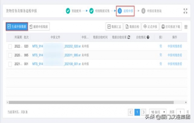Click 正式申报 to submit
Screen dimensions: 194x123
pyautogui.click(x=150, y=27)
